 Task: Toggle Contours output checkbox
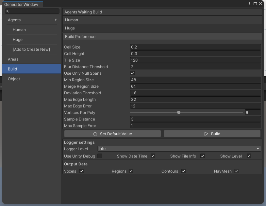[184, 171]
